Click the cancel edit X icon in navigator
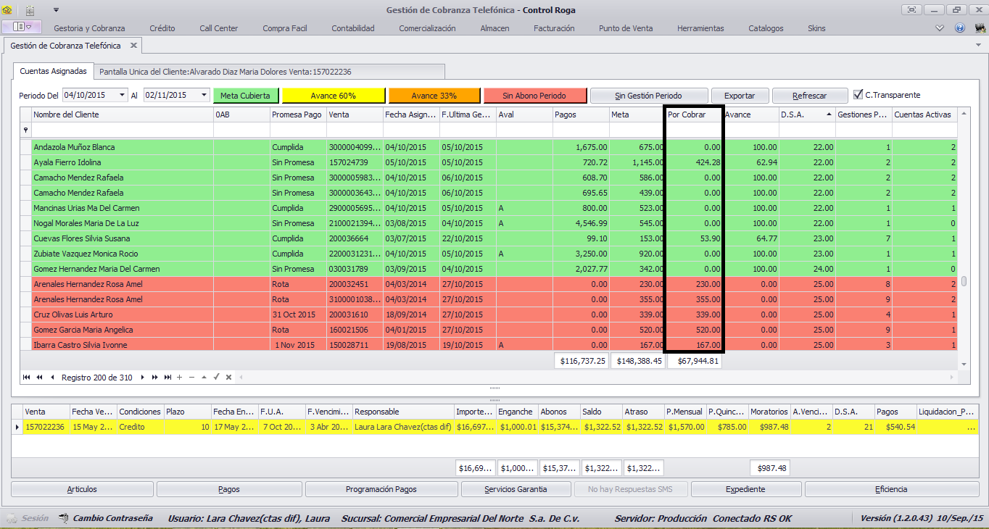 pyautogui.click(x=228, y=378)
